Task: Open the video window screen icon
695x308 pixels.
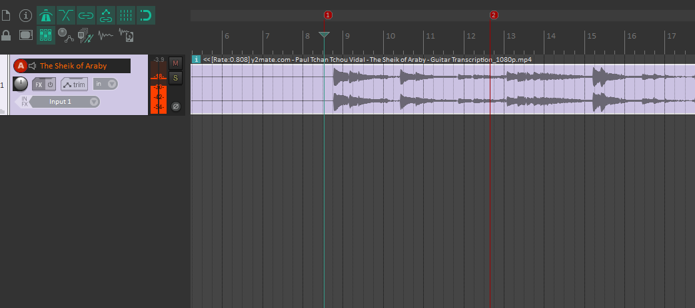Action: [25, 35]
